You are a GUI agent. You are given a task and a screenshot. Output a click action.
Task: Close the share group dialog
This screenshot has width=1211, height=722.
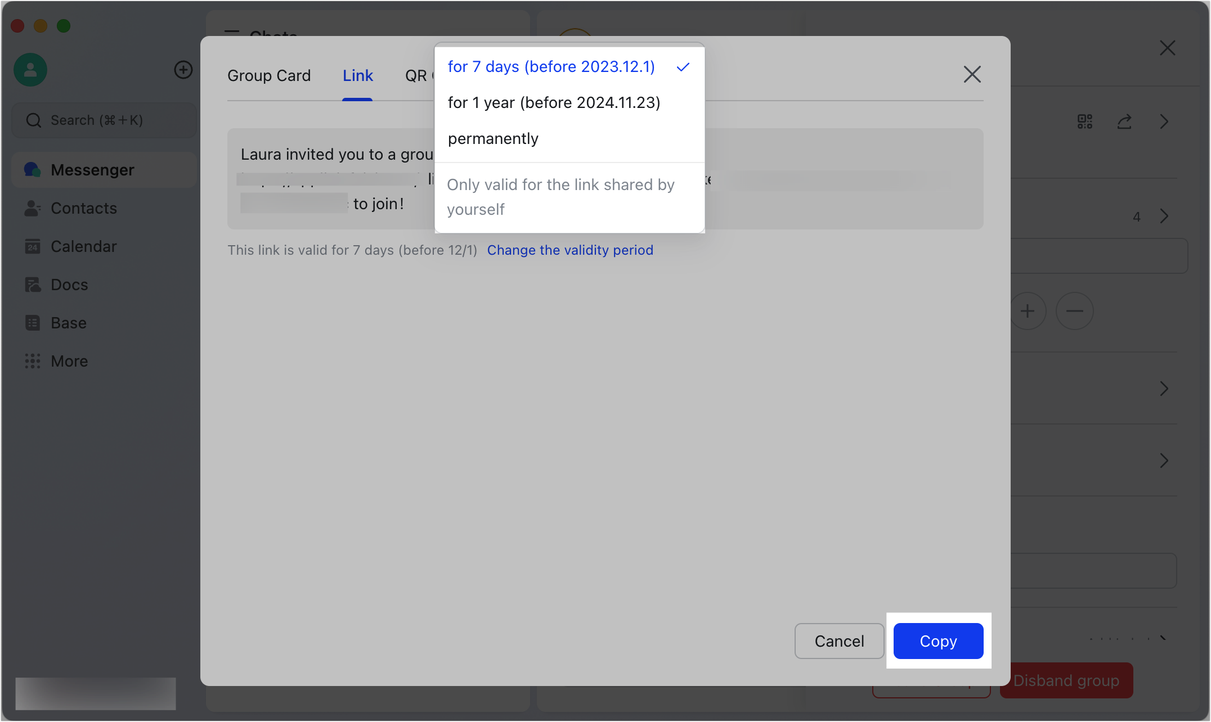(x=972, y=74)
